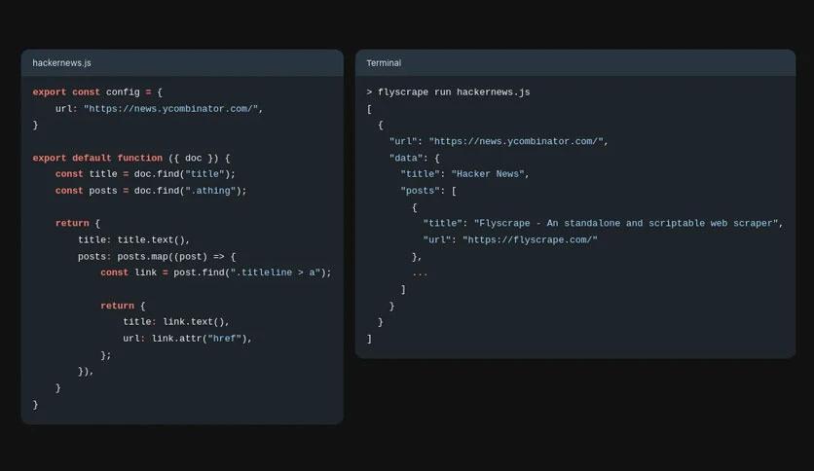Click the flyscrape.com URL in output

(530, 239)
